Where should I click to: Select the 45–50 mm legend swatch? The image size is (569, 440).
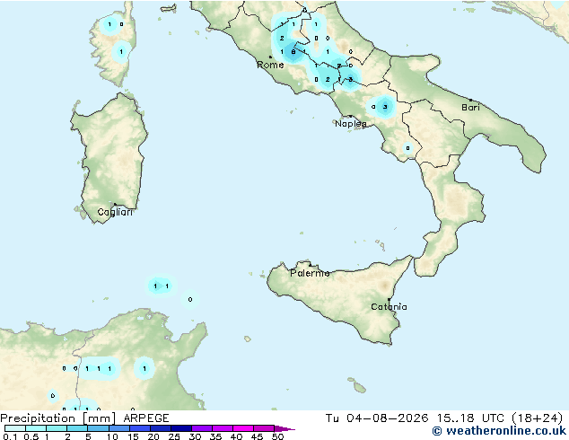(264, 428)
